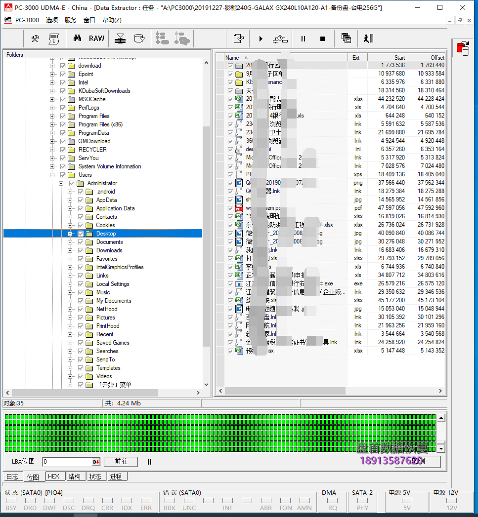Sort the file list by Start column
This screenshot has height=517, width=478.
387,57
